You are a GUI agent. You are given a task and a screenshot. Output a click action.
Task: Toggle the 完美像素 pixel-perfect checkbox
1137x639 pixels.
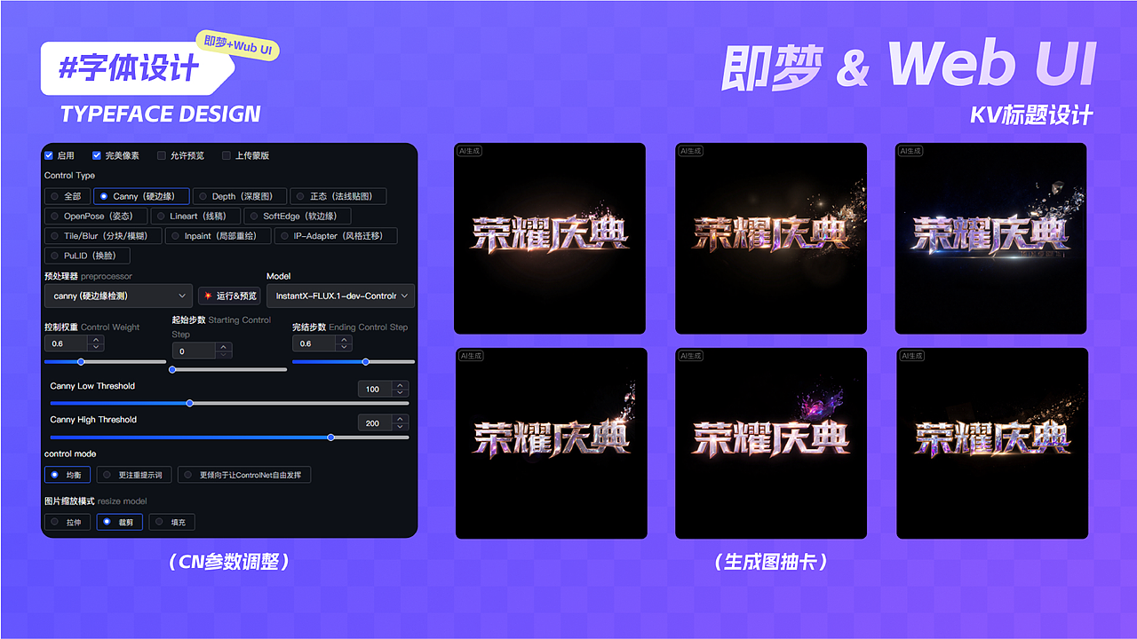(97, 155)
